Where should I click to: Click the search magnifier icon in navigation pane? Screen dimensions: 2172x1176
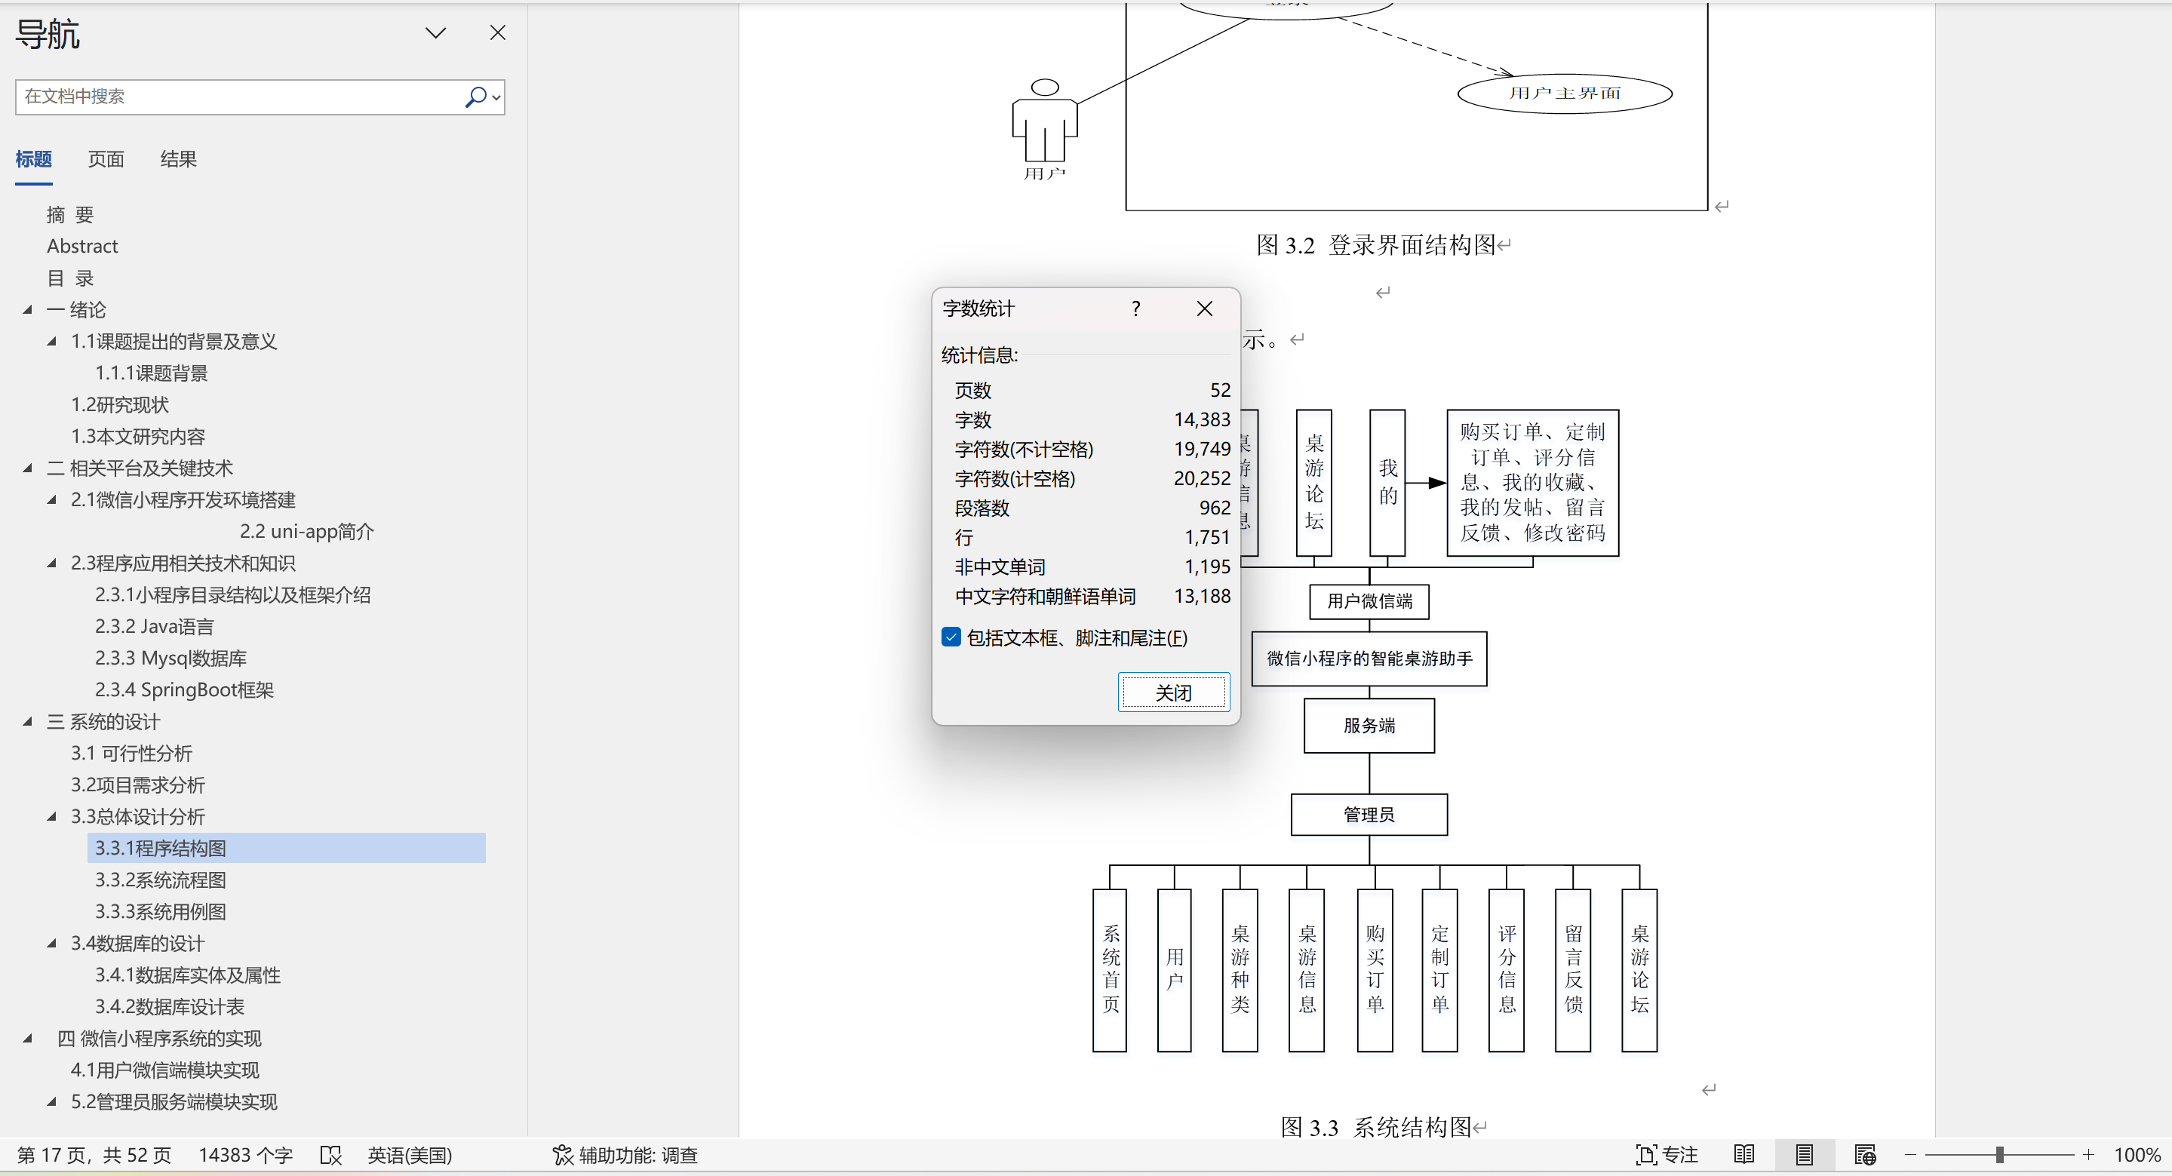pos(475,97)
